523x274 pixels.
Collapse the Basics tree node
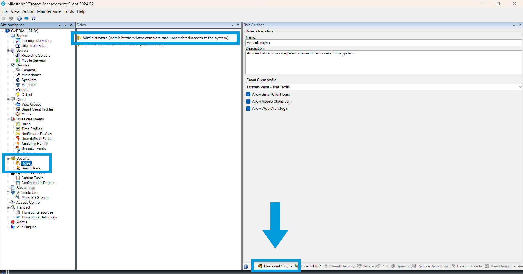[x=8, y=36]
